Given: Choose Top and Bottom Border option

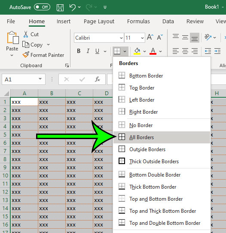Looking at the screenshot, I should click(162, 199).
